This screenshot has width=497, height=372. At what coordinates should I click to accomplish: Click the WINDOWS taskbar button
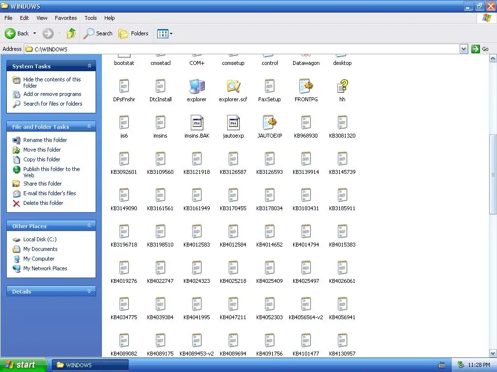coord(90,365)
